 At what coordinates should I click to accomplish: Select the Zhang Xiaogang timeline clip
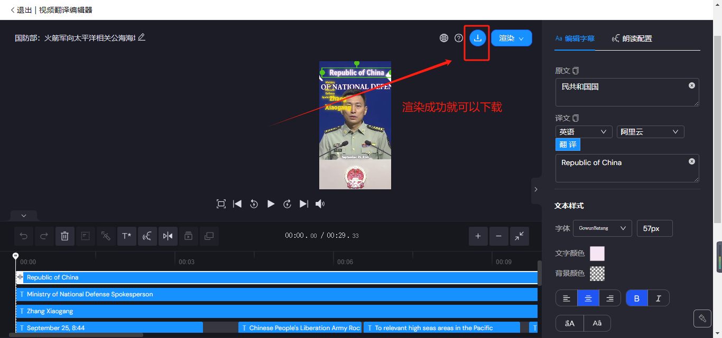tap(277, 311)
